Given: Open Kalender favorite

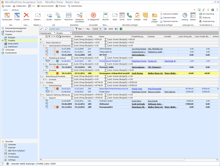Looking at the screenshot, I should click(x=12, y=148).
